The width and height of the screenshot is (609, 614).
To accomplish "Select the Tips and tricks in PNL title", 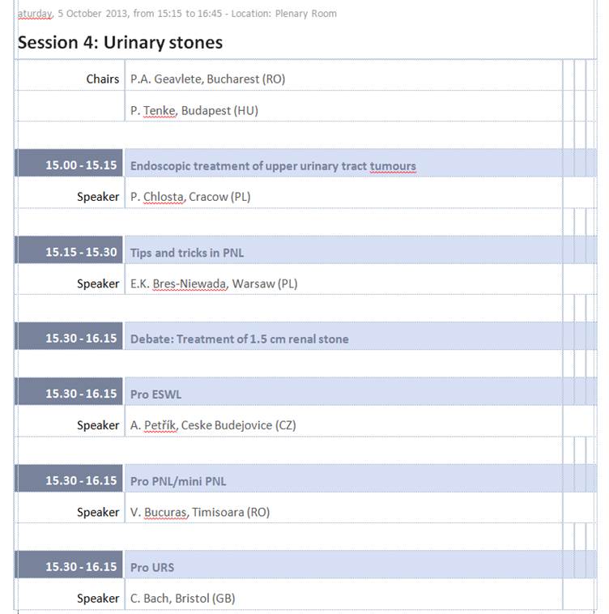I will (x=187, y=253).
